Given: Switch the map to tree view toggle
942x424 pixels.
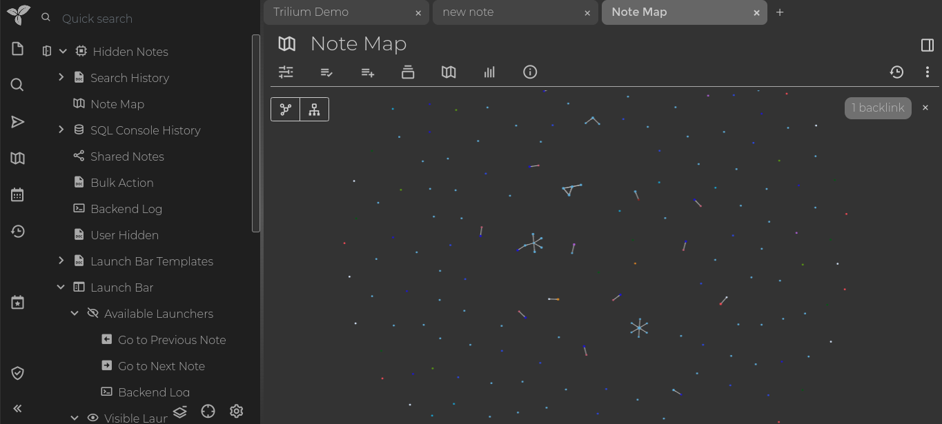Looking at the screenshot, I should pyautogui.click(x=314, y=109).
